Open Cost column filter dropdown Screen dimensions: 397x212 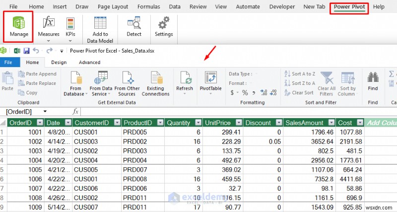tap(360, 123)
